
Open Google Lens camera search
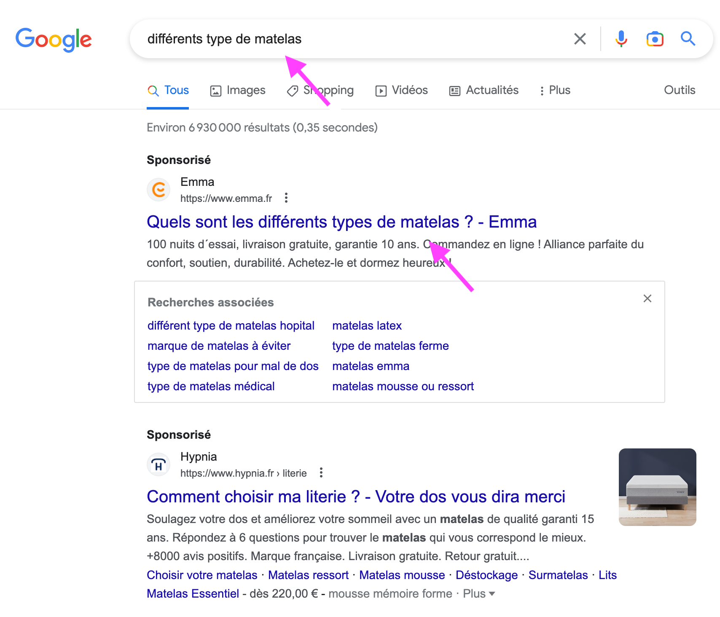(654, 39)
